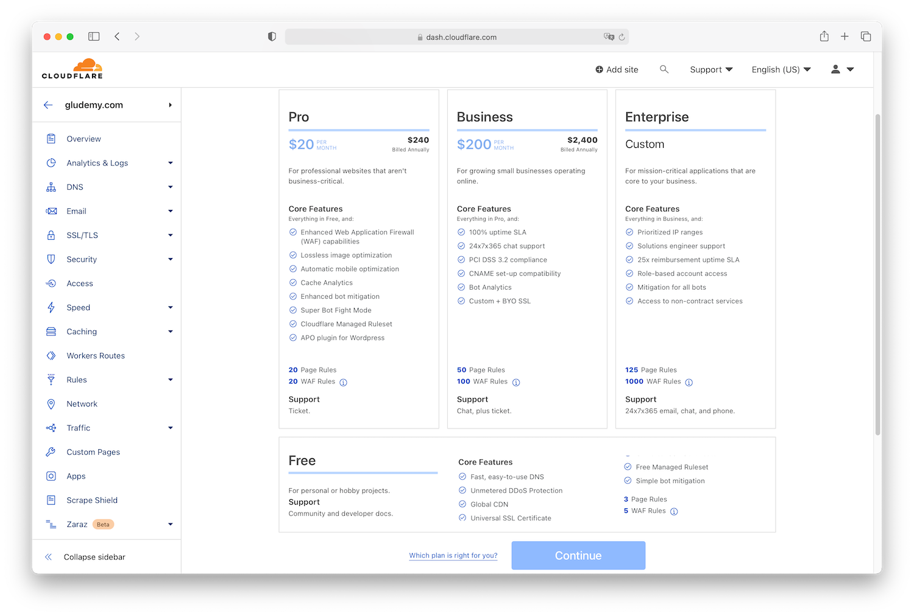Click info icon next to Business WAF Rules
Screen dimensions: 914x616
tap(516, 382)
